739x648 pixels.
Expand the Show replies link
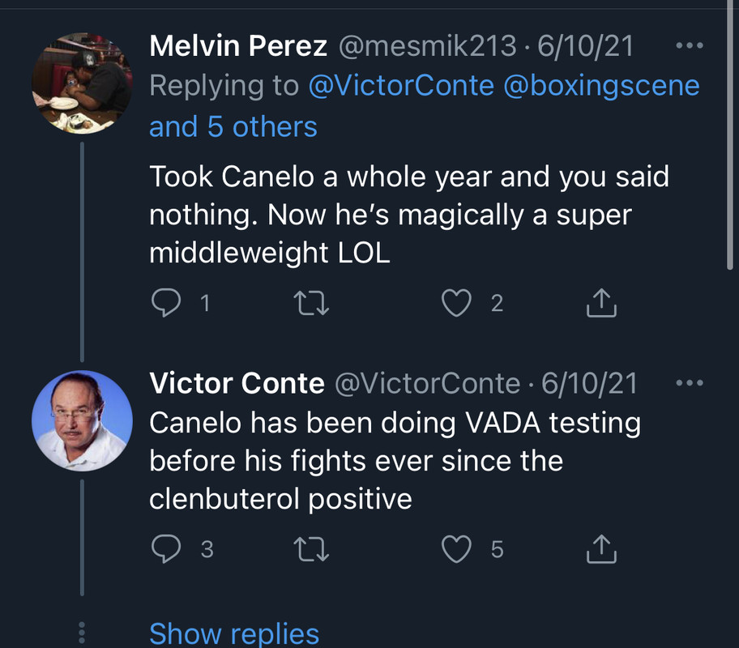pos(234,633)
